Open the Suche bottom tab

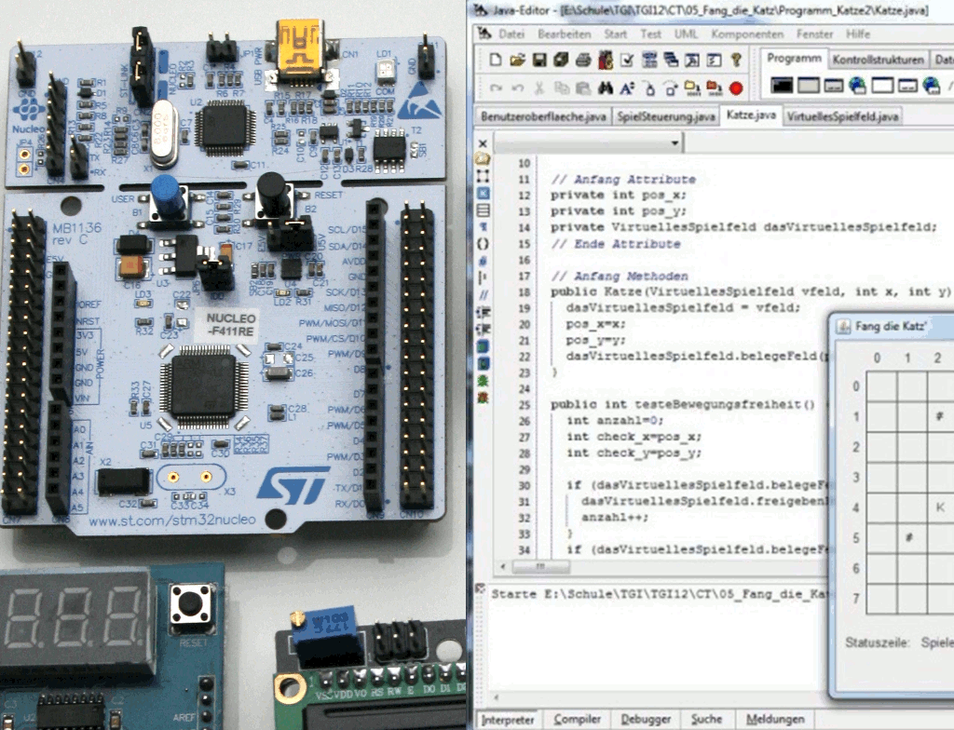tap(706, 720)
